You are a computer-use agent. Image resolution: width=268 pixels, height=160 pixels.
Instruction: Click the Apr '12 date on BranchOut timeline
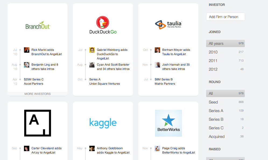click(x=15, y=81)
